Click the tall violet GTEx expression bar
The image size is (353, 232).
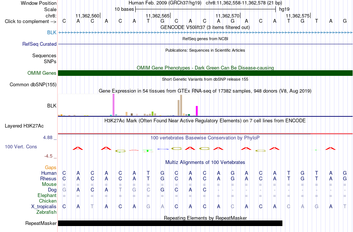113,105
